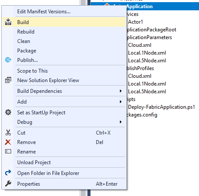The height and width of the screenshot is (196, 199).
Task: Choose Package menu entry
Action: 64,51
